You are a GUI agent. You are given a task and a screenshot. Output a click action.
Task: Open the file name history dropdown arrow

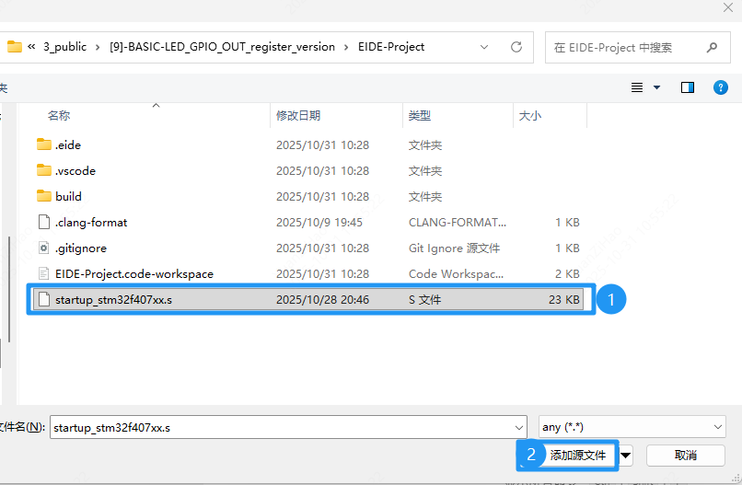pyautogui.click(x=519, y=428)
